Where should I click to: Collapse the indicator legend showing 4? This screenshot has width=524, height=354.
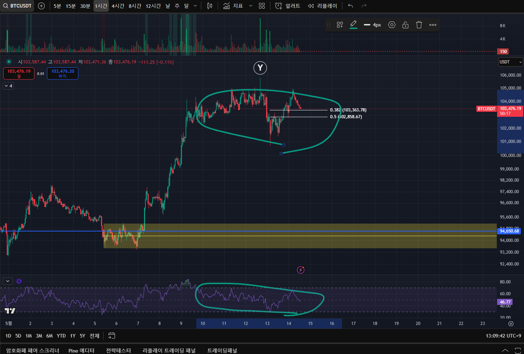coord(8,86)
